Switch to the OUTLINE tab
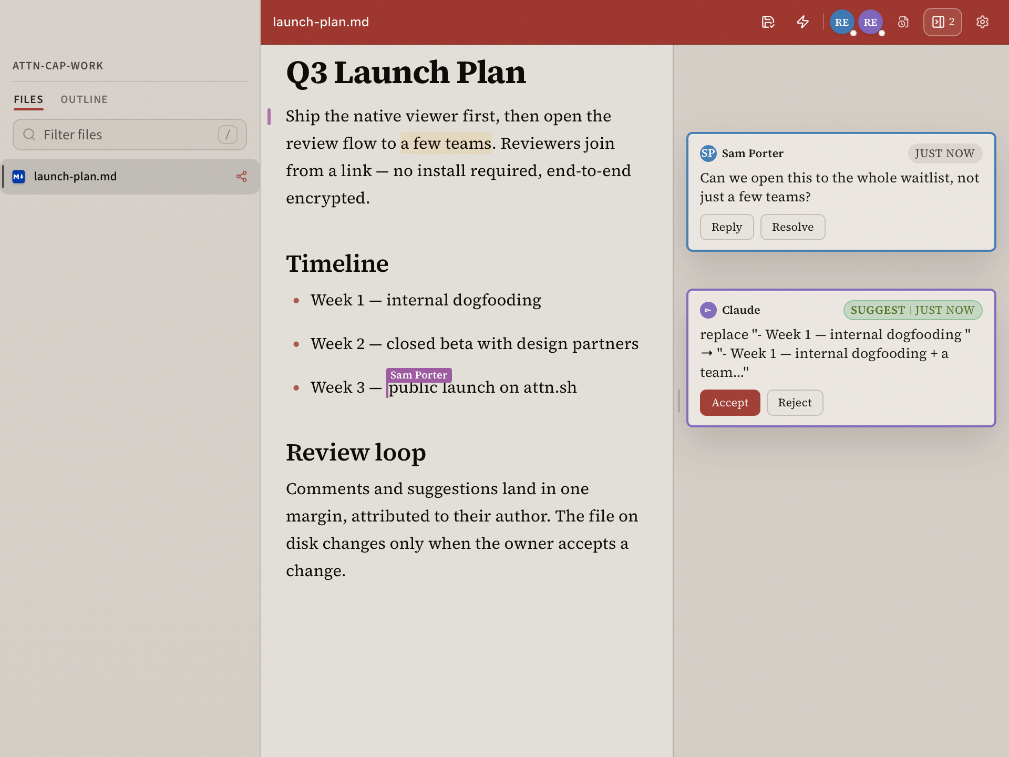 click(84, 99)
